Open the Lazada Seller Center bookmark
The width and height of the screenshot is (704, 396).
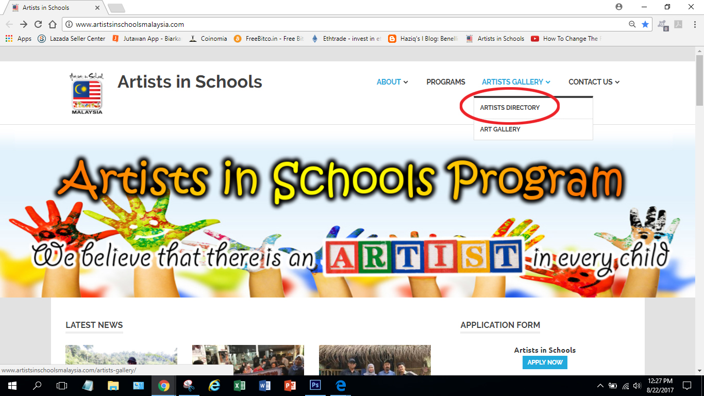[x=72, y=39]
